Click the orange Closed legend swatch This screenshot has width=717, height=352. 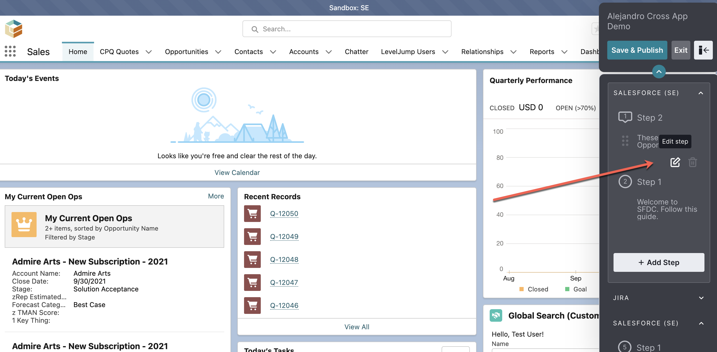[521, 289]
